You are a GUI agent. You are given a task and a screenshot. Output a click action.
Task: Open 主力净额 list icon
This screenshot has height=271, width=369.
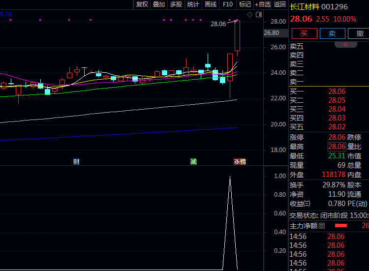[x=322, y=226]
